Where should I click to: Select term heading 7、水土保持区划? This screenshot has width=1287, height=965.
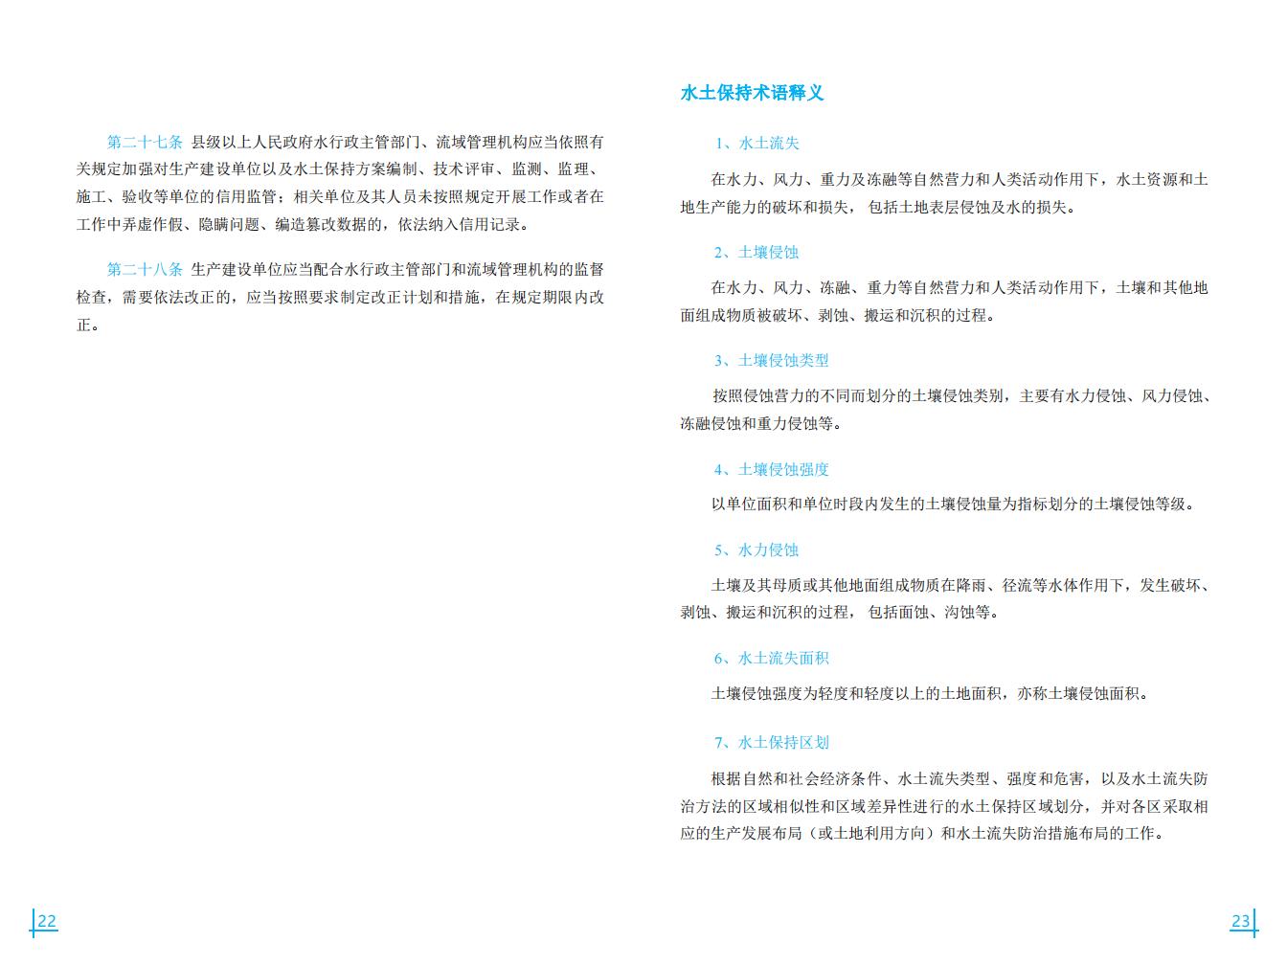tap(771, 743)
